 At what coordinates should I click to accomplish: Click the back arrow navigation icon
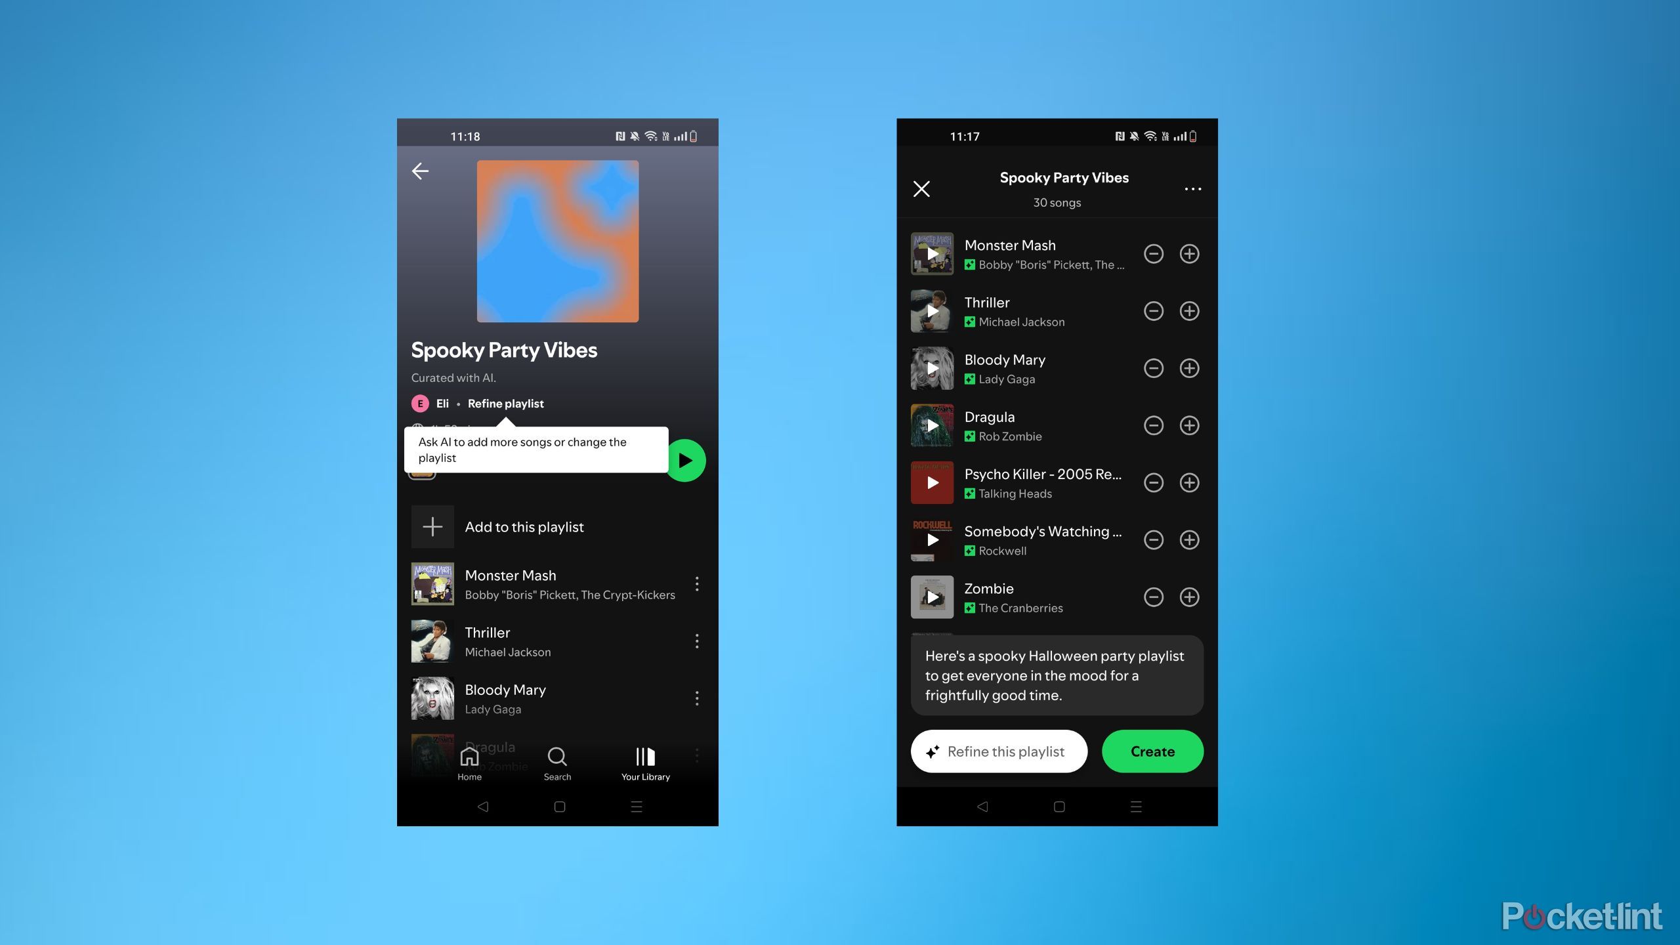(x=421, y=171)
